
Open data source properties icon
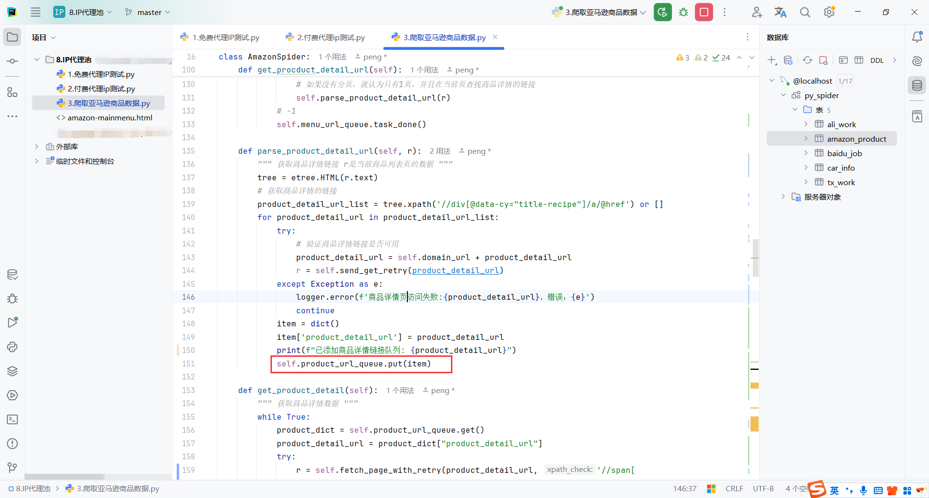pyautogui.click(x=788, y=60)
